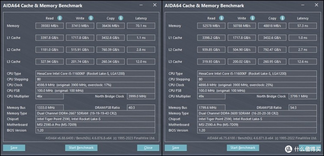Viewport: 324px width, 156px height.
Task: Click Read info icon in right window
Action: click(x=221, y=18)
